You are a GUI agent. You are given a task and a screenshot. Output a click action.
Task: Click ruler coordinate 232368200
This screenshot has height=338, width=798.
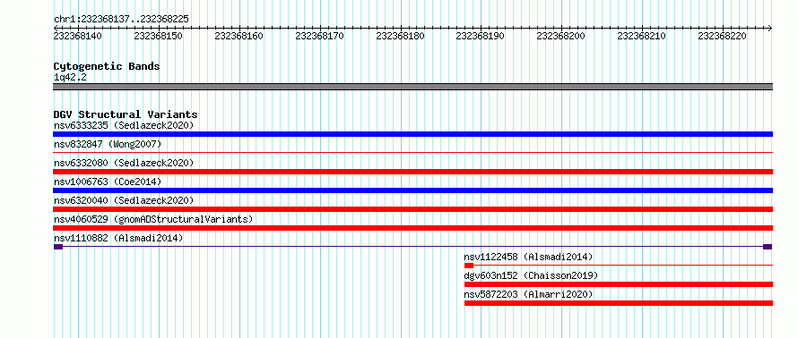pyautogui.click(x=560, y=36)
